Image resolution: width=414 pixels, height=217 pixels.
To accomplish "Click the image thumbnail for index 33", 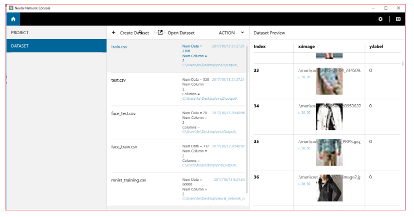I will 329,84.
